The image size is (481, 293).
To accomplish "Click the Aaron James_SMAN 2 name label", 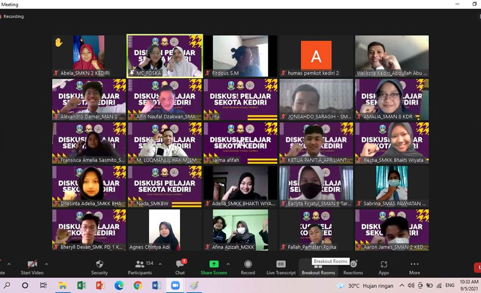I will 395,247.
